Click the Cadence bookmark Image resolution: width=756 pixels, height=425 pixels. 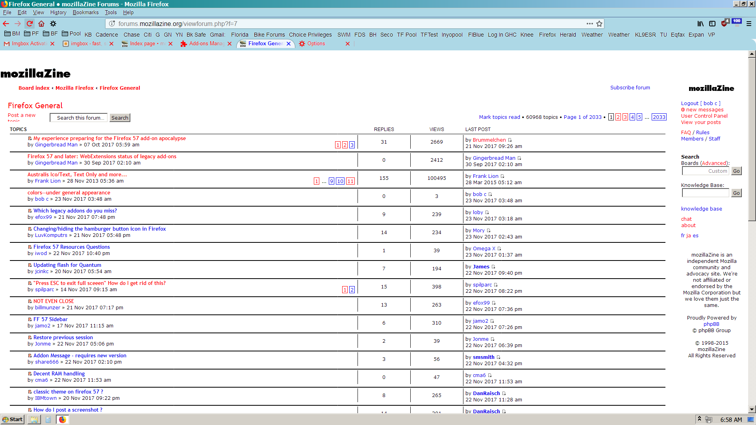[107, 35]
